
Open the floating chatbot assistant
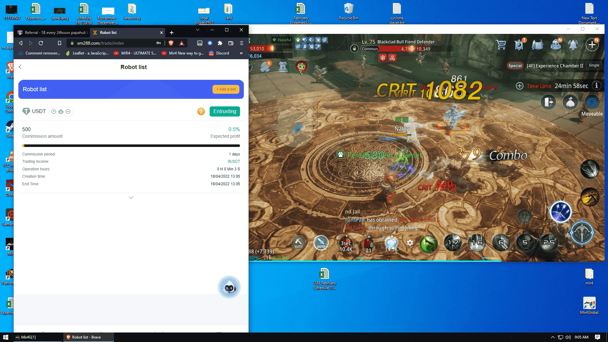(x=229, y=287)
